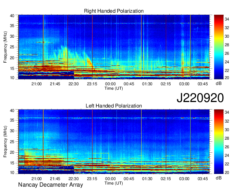Screen dimensions: 233x189
Task: Click the 22:30 tick on Right Handed time axis
Action: pyautogui.click(x=74, y=84)
